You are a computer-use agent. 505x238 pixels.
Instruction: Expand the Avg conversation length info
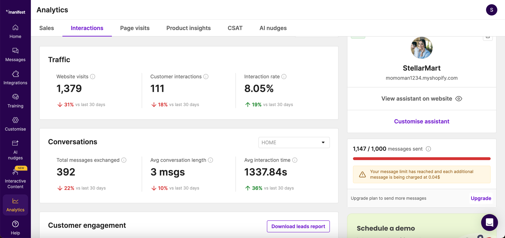[211, 160]
